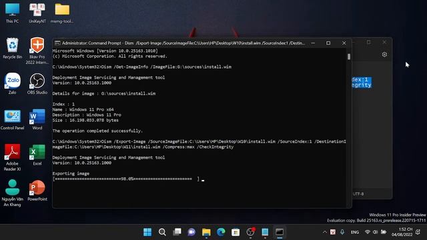
Task: Click the Command Prompt vertical scrollbar thumb
Action: [349, 56]
